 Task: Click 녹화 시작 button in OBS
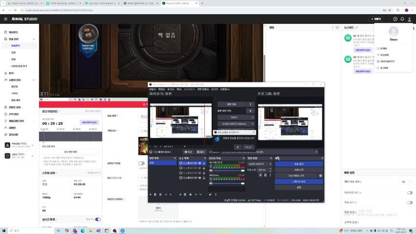pos(299,170)
